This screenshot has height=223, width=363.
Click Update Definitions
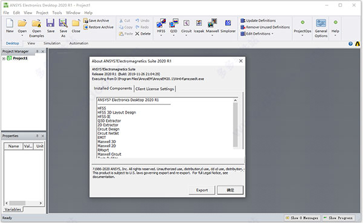pos(258,21)
